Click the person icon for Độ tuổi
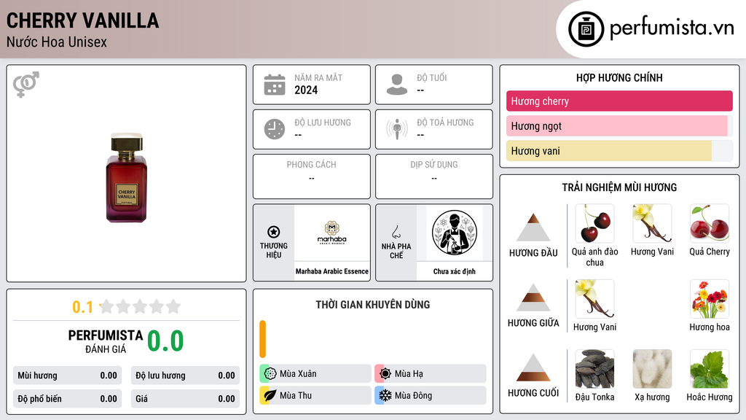The height and width of the screenshot is (420, 746). click(397, 85)
